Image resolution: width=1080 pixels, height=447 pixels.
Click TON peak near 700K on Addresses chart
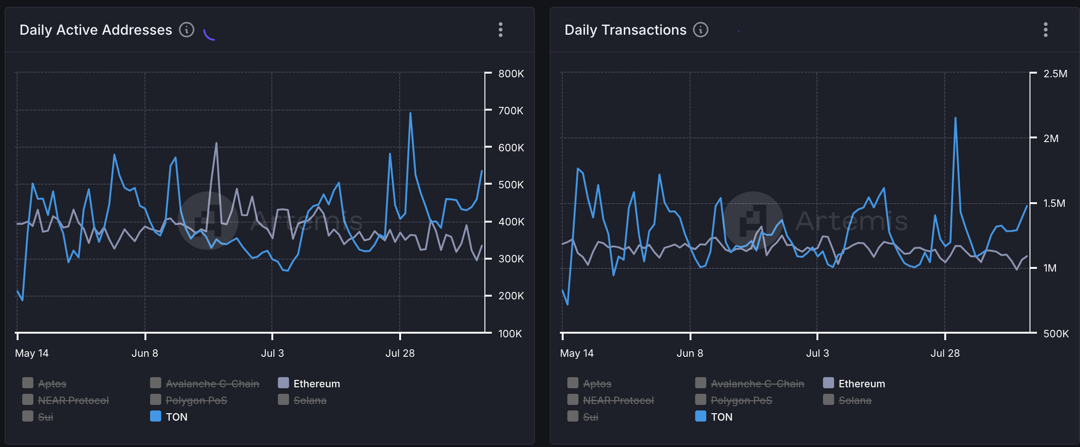(410, 113)
